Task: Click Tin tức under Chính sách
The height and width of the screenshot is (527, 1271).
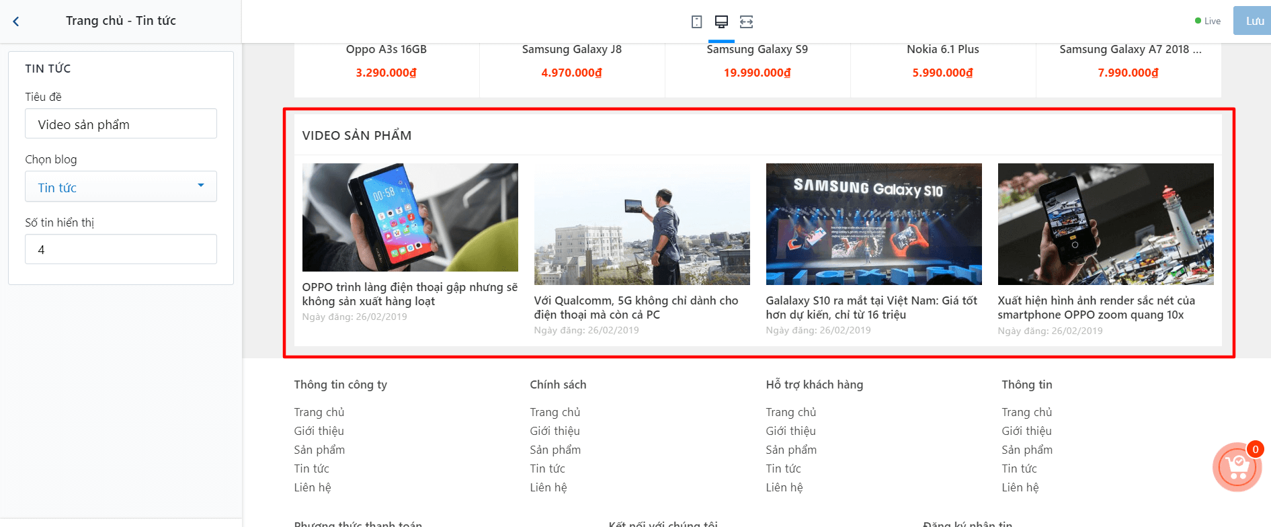Action: (x=547, y=469)
